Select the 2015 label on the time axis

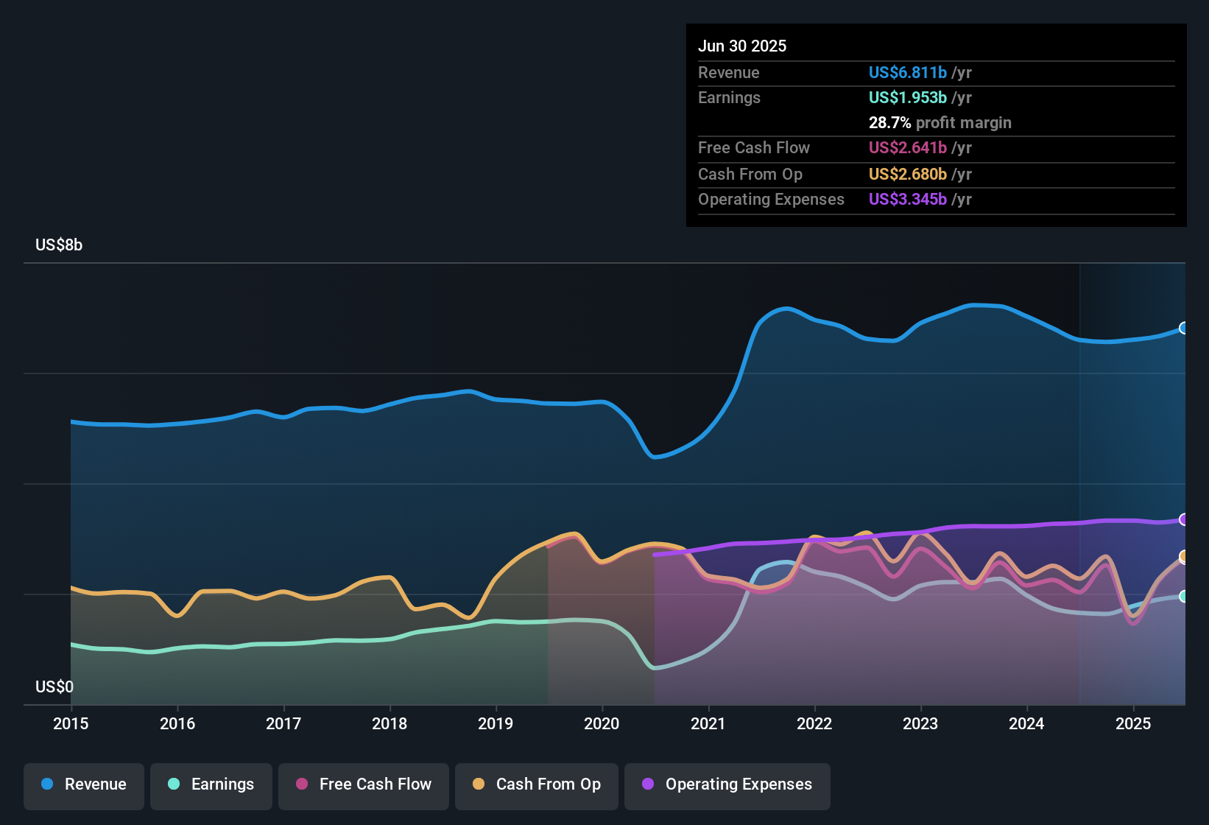pyautogui.click(x=71, y=723)
